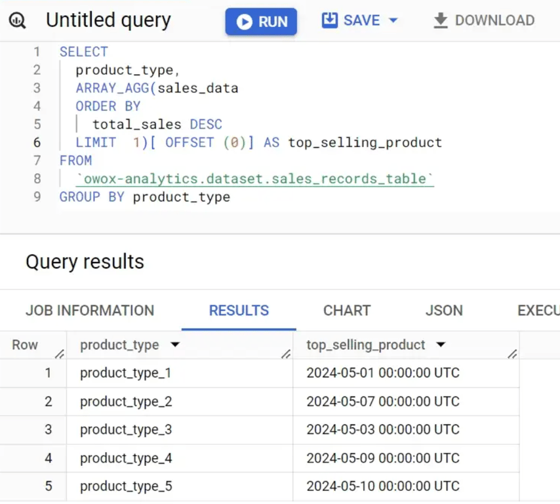Open the JOB INFORMATION tab
Image resolution: width=560 pixels, height=504 pixels.
[x=90, y=310]
